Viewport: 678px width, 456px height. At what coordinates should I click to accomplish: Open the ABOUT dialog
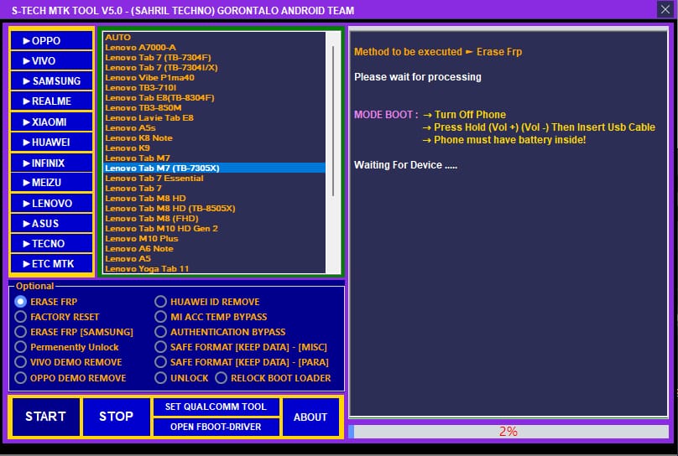(x=310, y=417)
